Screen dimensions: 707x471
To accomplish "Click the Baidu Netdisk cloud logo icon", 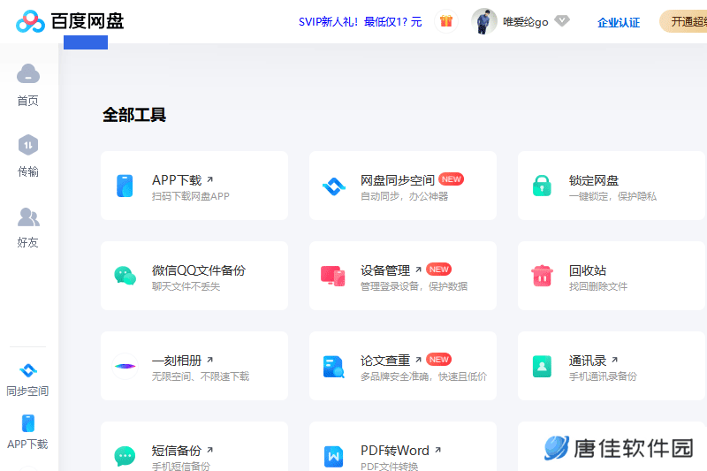I will click(x=30, y=21).
